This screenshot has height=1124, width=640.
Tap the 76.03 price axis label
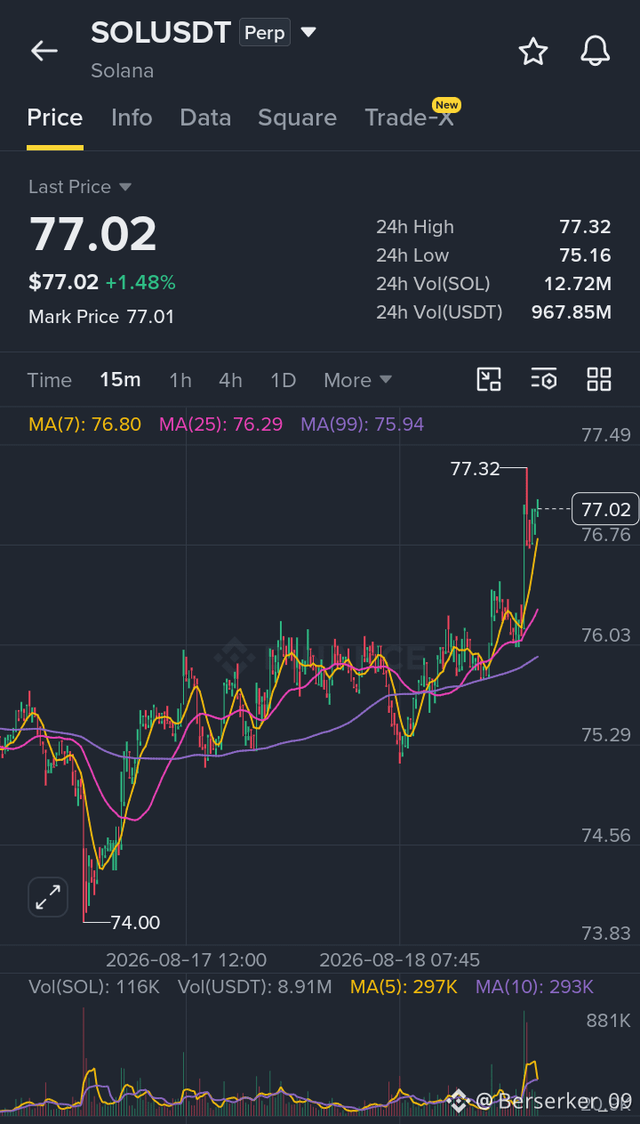605,635
